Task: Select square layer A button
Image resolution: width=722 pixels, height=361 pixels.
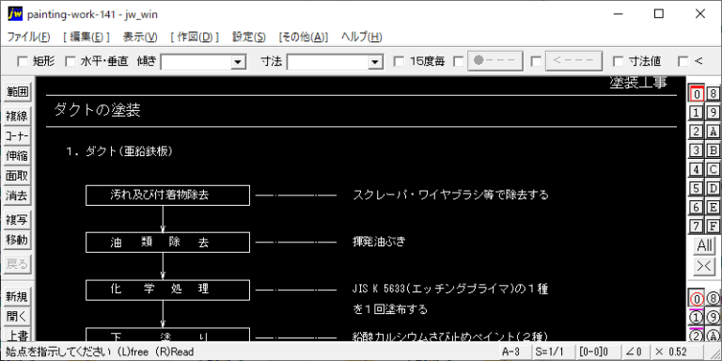Action: click(x=714, y=132)
